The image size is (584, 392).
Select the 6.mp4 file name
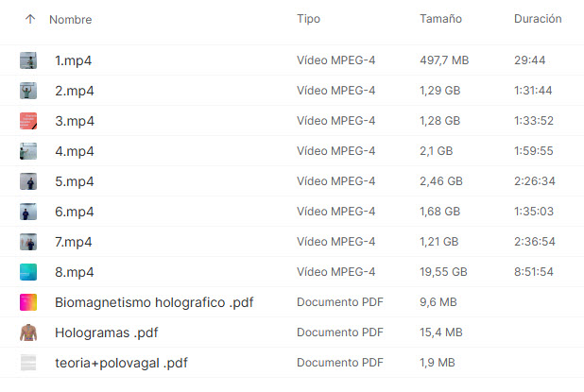click(x=75, y=212)
